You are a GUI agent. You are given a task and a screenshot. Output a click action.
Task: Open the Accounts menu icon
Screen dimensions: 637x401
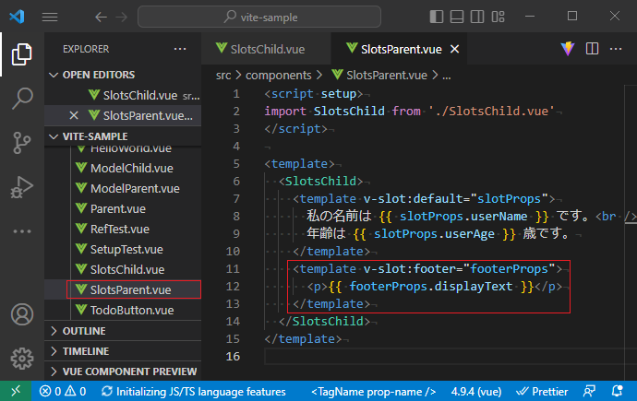click(x=22, y=314)
